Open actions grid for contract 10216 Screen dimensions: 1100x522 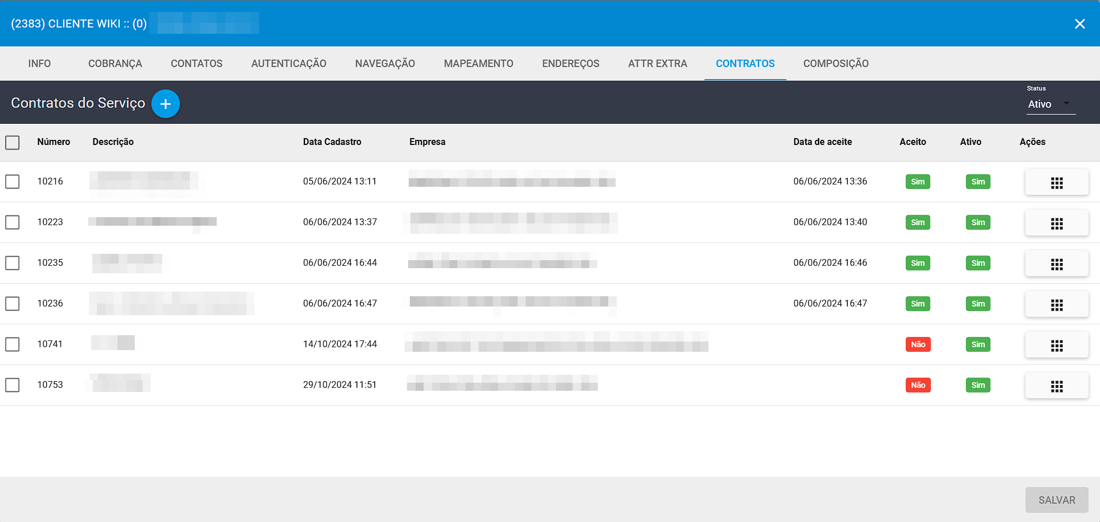tap(1056, 182)
